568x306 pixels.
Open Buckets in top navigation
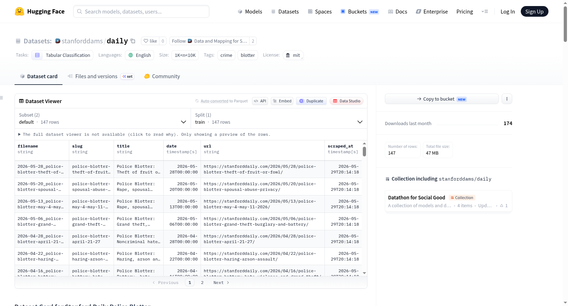coord(360,11)
